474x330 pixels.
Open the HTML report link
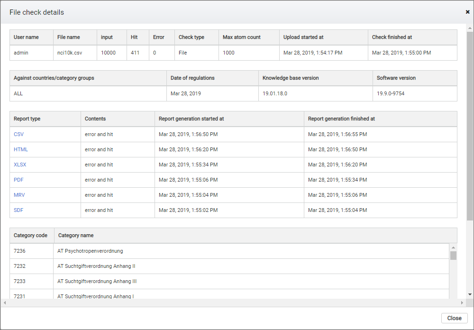pyautogui.click(x=21, y=149)
